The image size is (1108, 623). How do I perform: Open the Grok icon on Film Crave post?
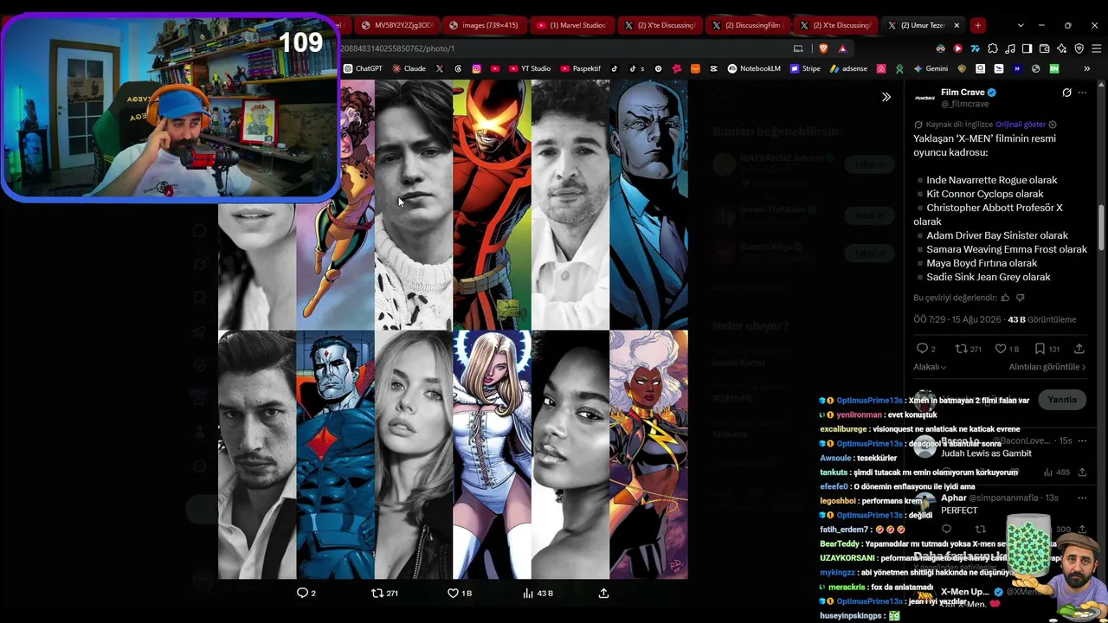[x=1066, y=93]
